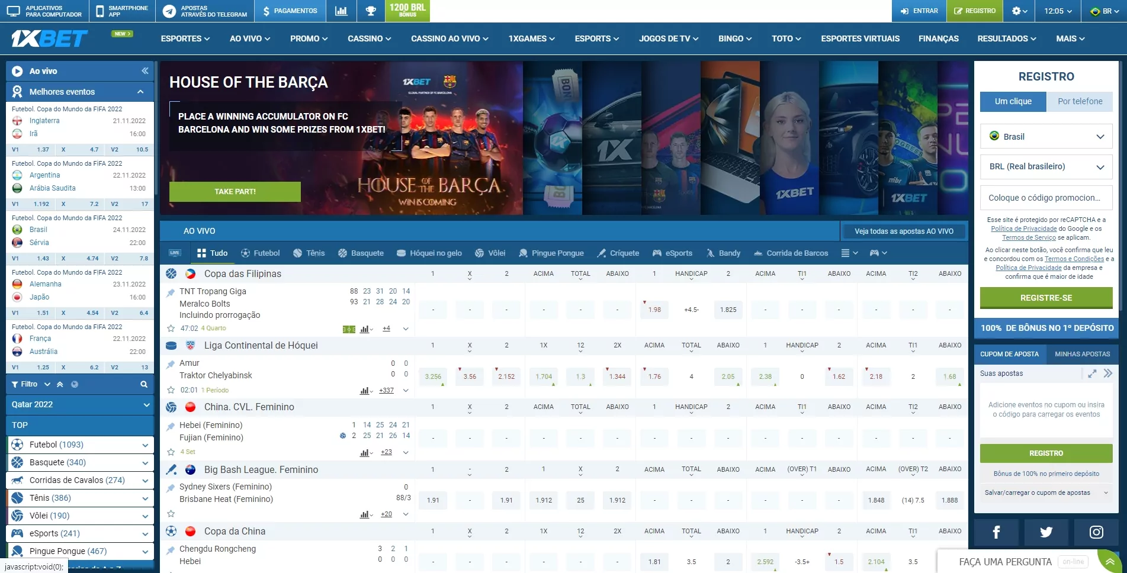1127x573 pixels.
Task: Click the collapse-all double chevron in filter bar
Action: 60,384
